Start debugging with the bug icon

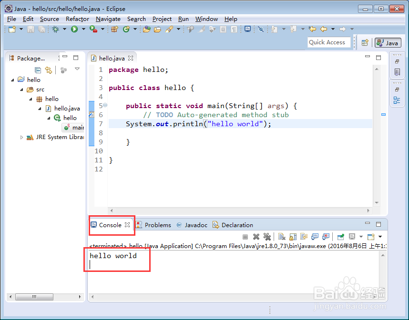coord(56,29)
